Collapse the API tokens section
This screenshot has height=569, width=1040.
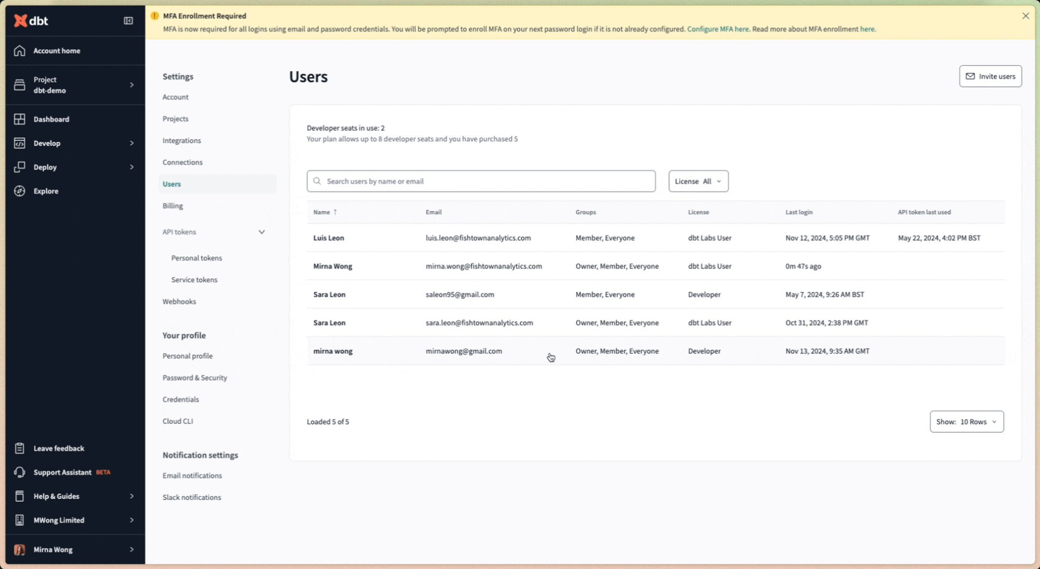coord(262,231)
